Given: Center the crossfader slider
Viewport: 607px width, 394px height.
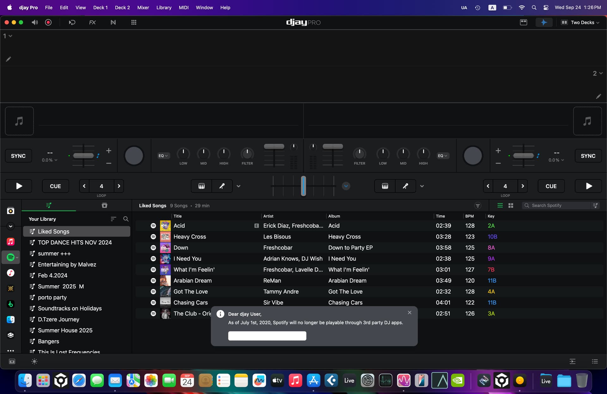Looking at the screenshot, I should click(x=303, y=186).
